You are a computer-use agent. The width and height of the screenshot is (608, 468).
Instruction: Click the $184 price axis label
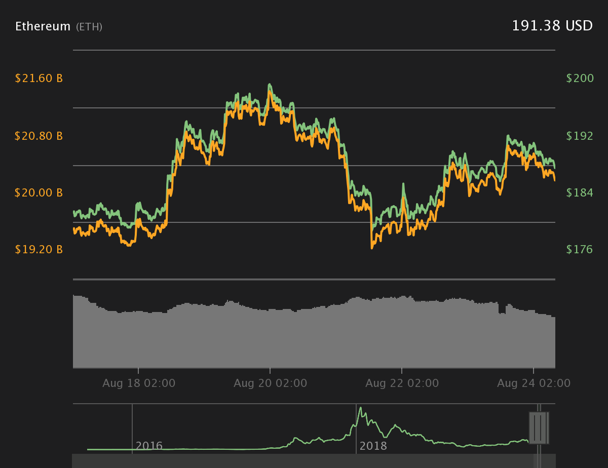click(580, 192)
